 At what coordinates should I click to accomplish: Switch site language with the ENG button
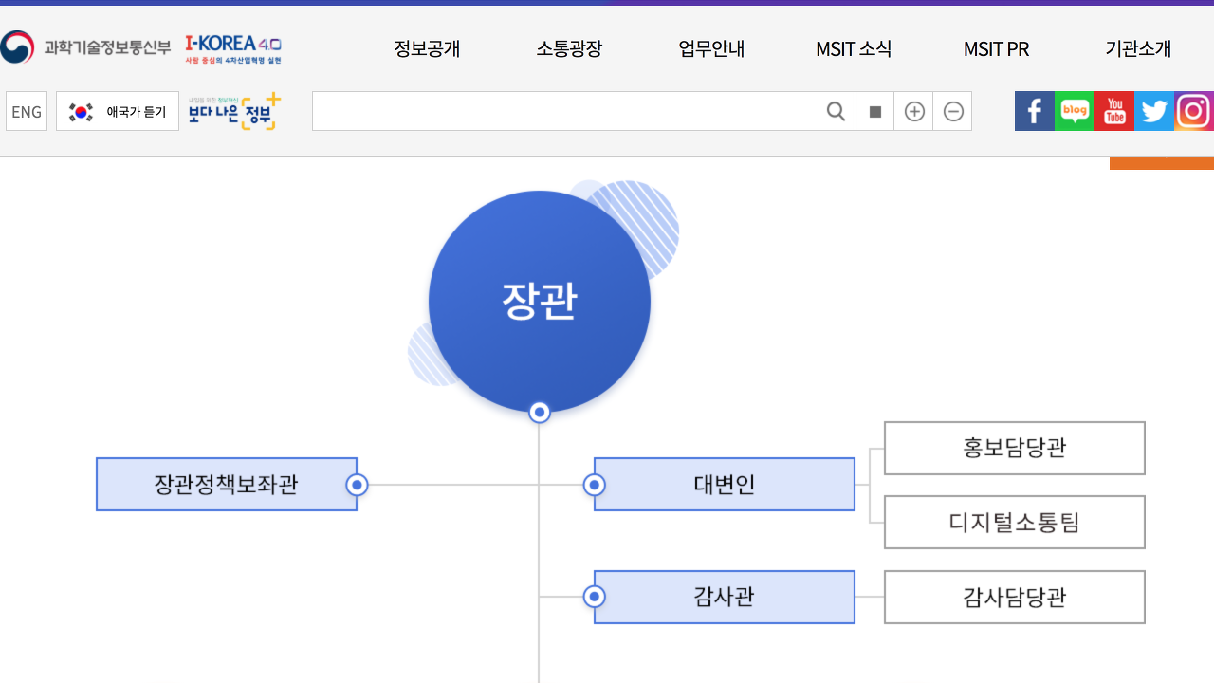(x=26, y=111)
